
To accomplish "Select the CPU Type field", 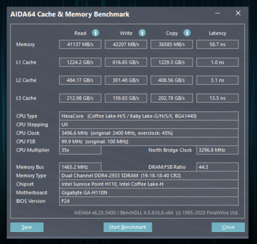I will pos(149,116).
